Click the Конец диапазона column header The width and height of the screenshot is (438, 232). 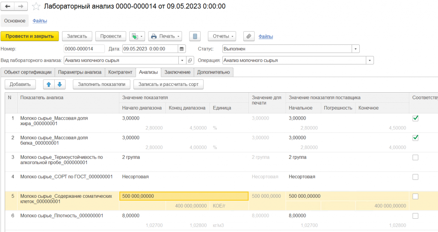187,108
